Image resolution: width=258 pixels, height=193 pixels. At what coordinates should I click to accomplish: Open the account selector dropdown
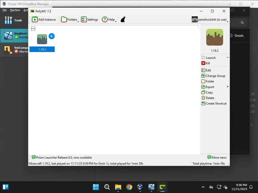[x=210, y=20]
